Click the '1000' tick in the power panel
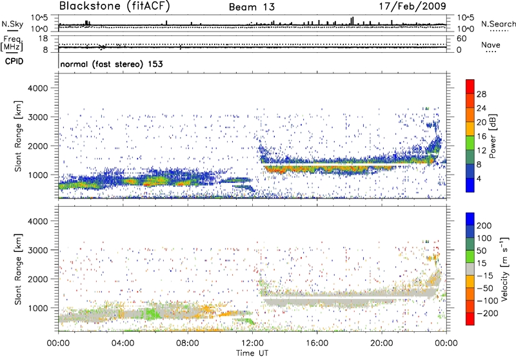Image resolution: width=516 pixels, height=357 pixels. pyautogui.click(x=38, y=175)
